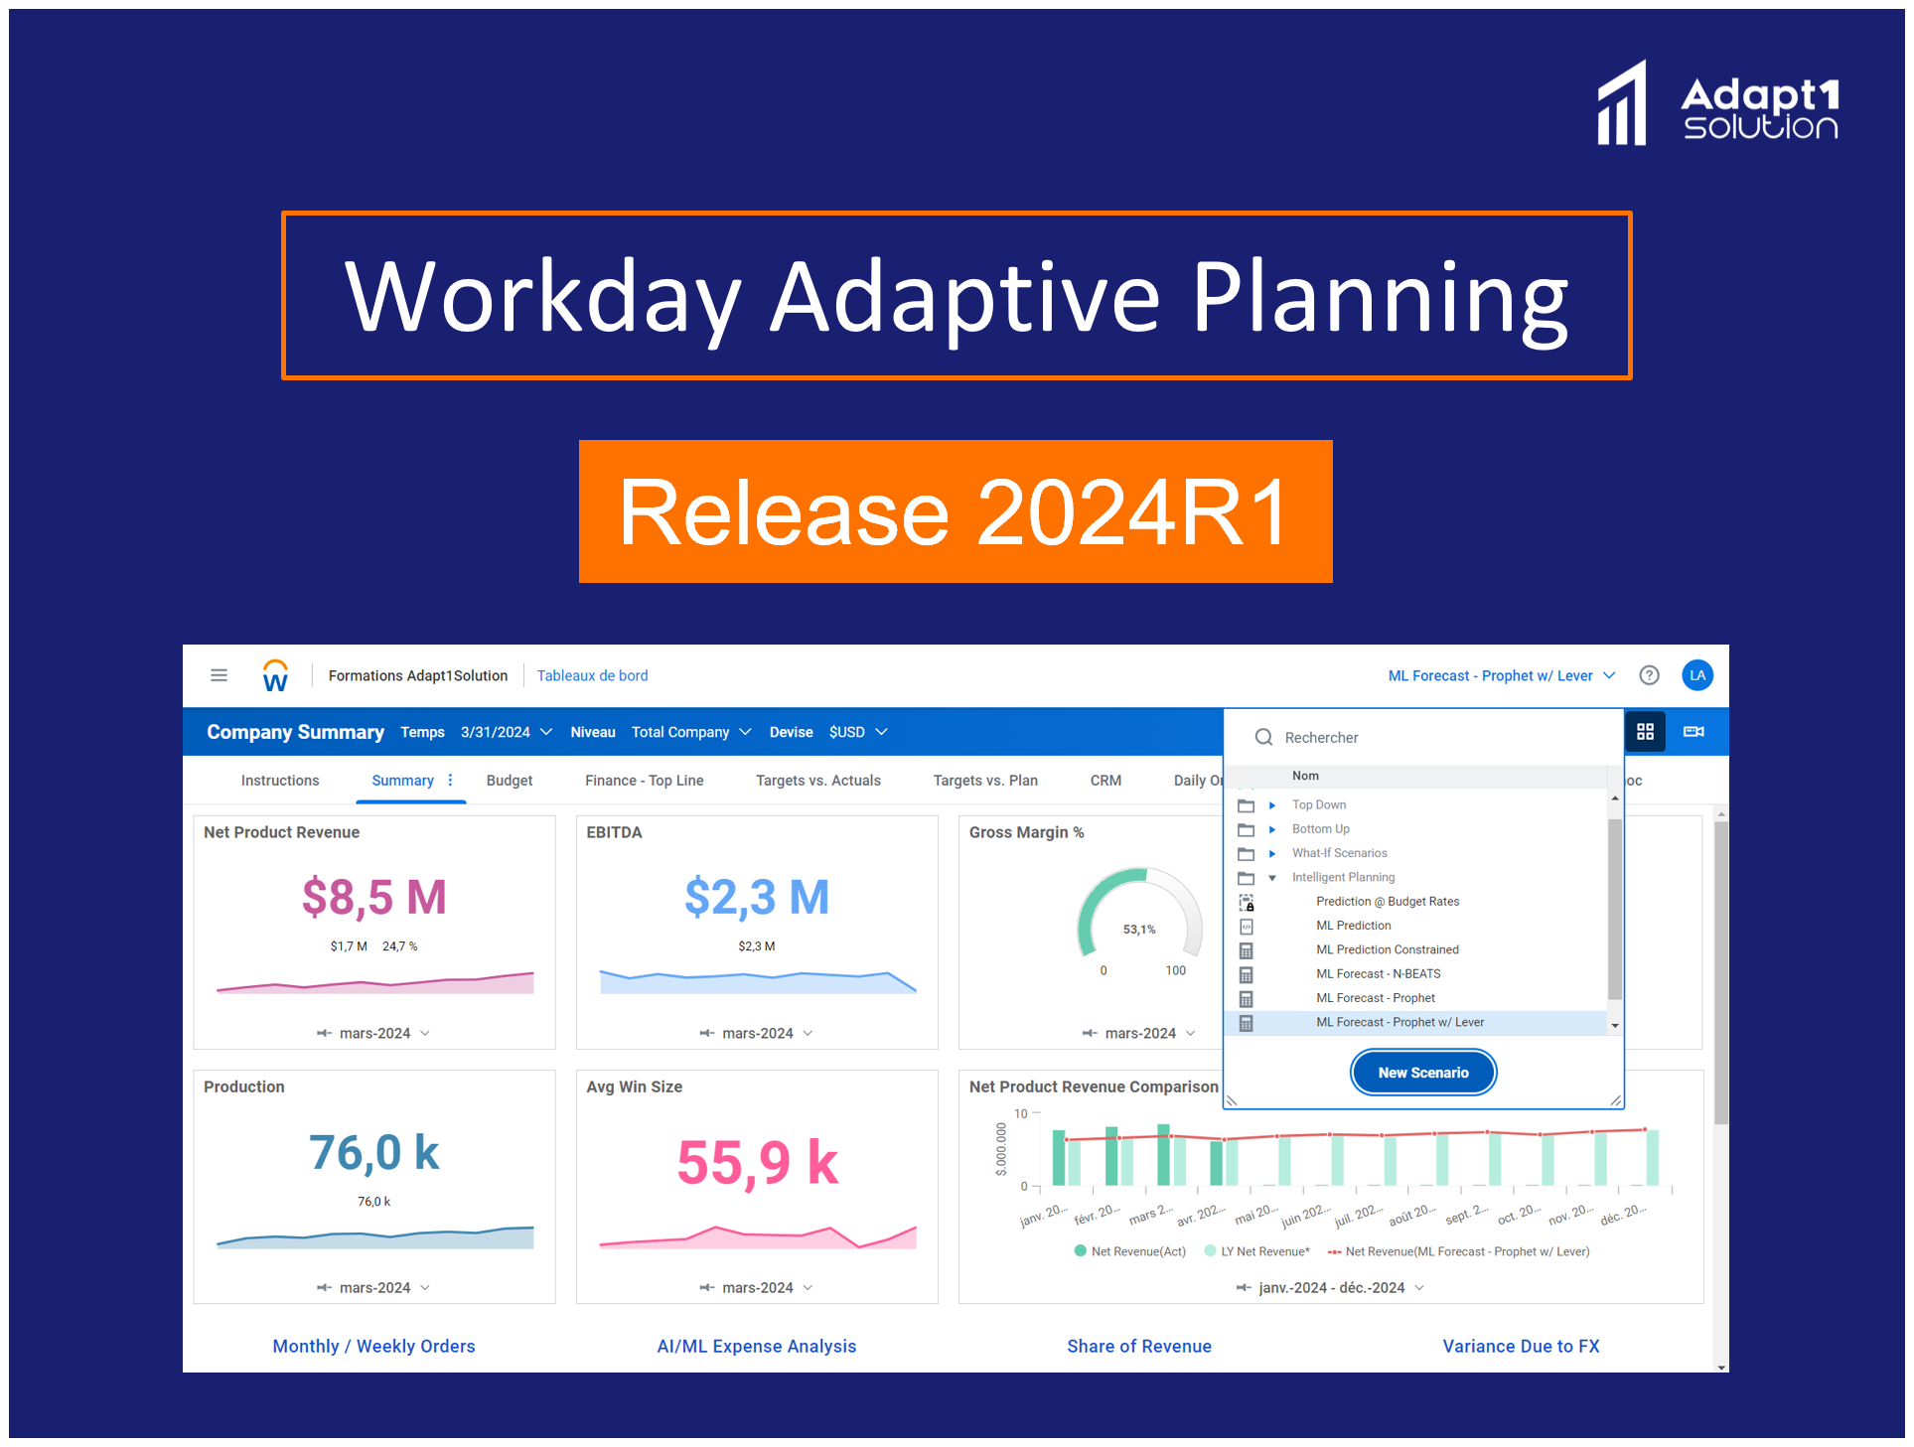Open the mars-2024 period dropdown under Net Product Revenue
This screenshot has width=1914, height=1447.
click(x=384, y=1033)
